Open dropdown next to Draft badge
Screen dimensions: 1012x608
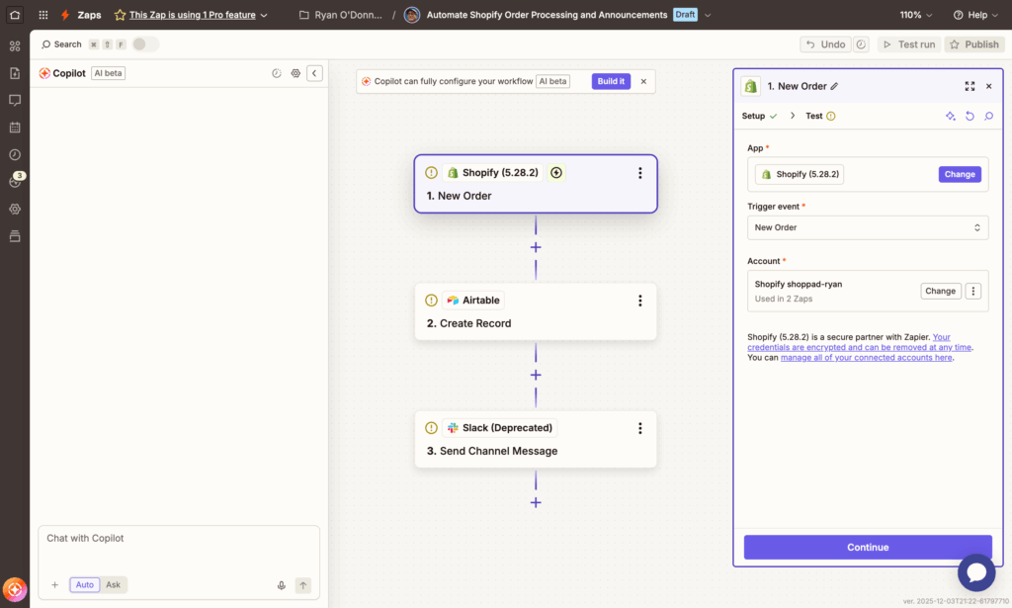[708, 15]
